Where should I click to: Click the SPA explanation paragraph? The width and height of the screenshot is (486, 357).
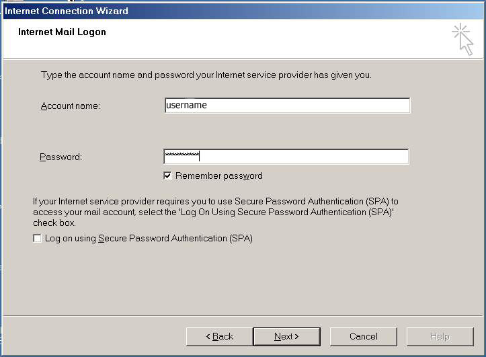215,212
